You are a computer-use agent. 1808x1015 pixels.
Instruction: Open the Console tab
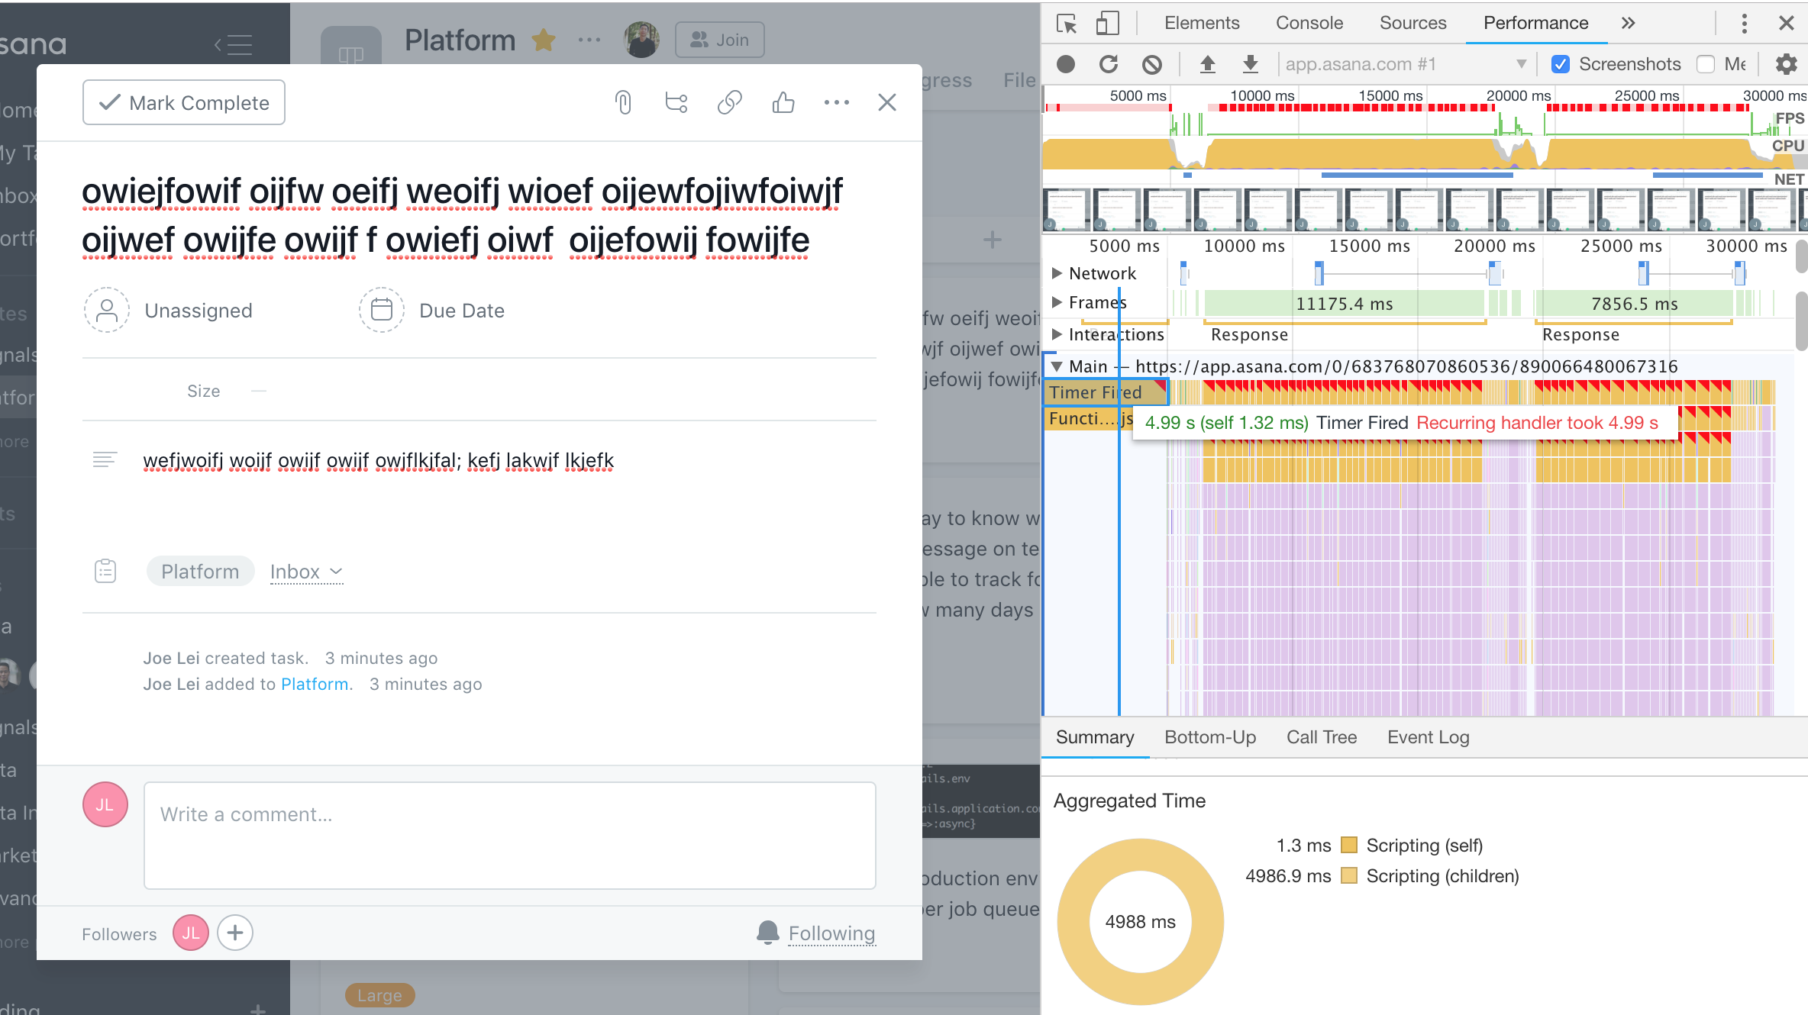(1309, 23)
